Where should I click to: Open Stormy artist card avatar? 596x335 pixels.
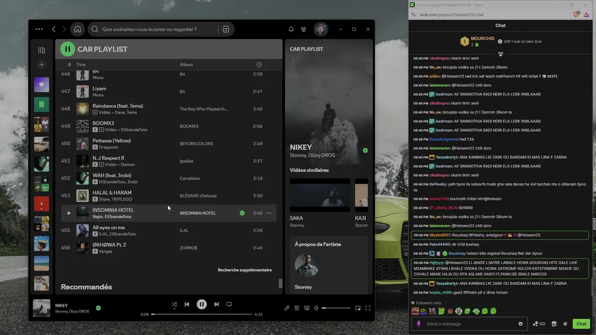306,265
